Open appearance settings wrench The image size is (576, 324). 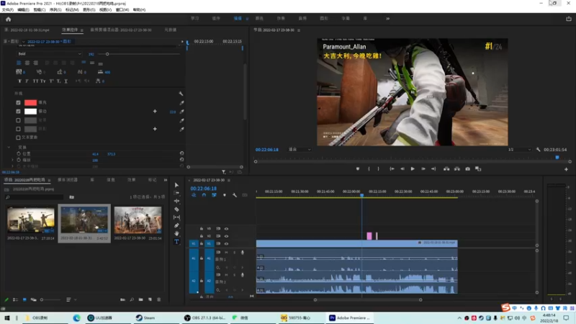[181, 94]
